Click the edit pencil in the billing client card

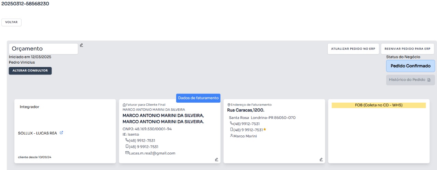(x=216, y=159)
